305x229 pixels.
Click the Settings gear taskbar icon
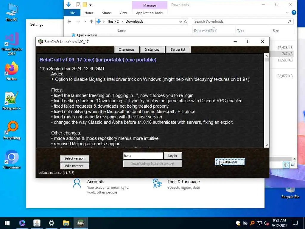(x=51, y=223)
